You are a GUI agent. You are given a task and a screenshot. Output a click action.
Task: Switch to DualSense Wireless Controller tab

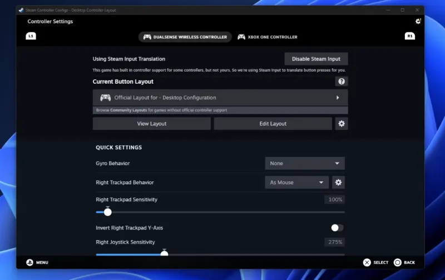(x=185, y=37)
